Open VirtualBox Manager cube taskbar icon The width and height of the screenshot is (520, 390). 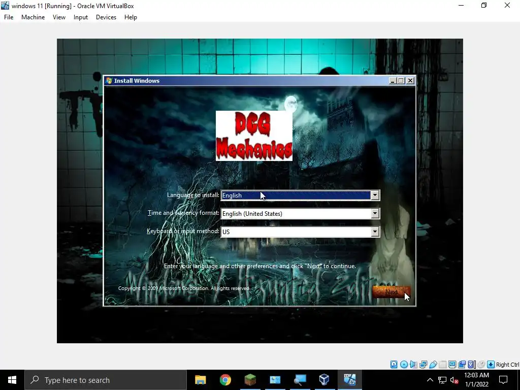pos(324,380)
